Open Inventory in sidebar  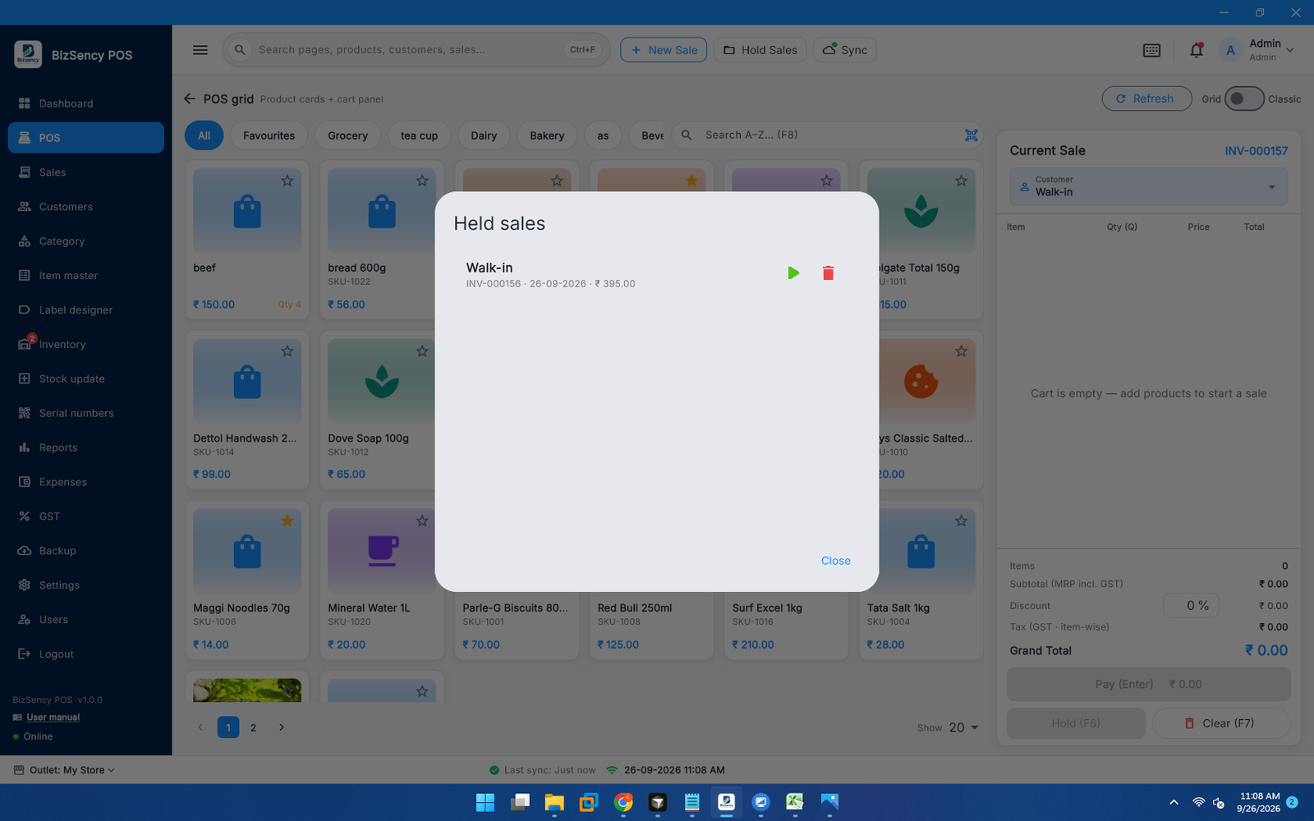[85, 344]
